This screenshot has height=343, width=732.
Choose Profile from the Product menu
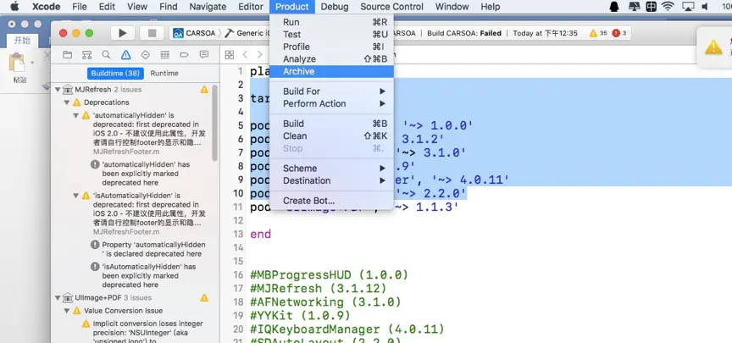(331, 47)
